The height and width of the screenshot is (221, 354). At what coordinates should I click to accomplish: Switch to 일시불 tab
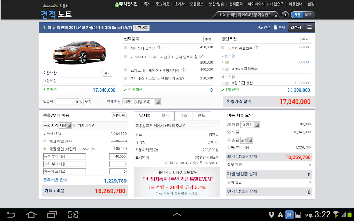coord(145,116)
